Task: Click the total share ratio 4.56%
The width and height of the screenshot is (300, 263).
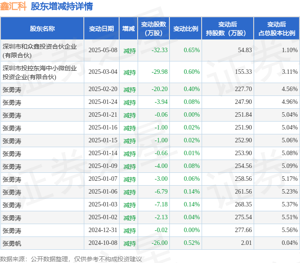Action: (290, 89)
